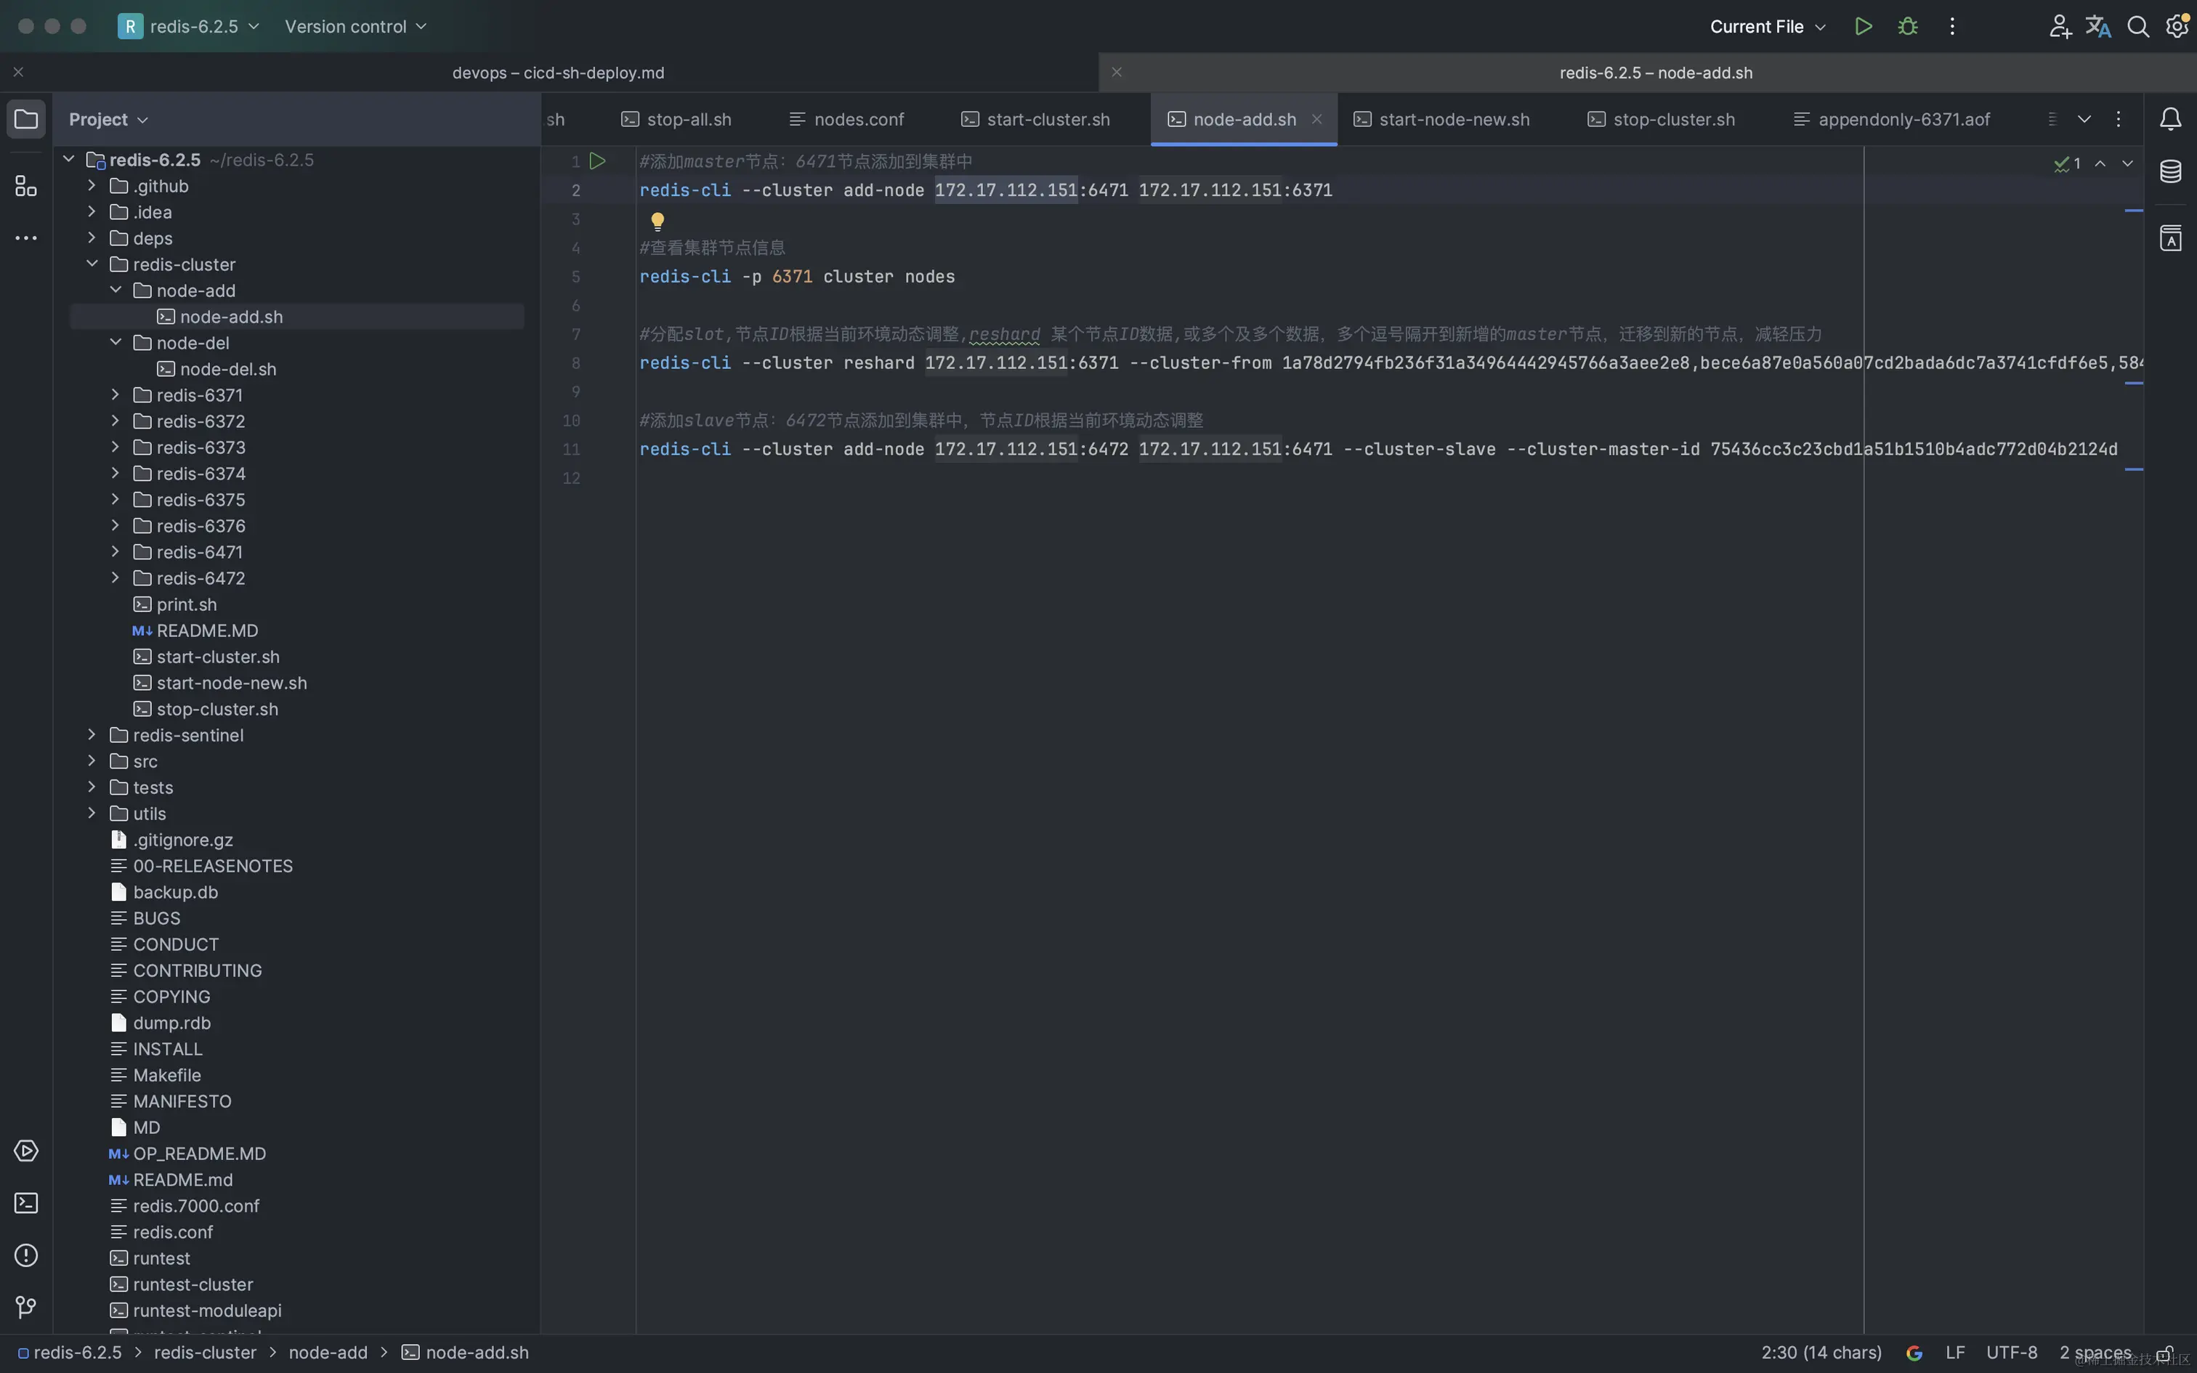Image resolution: width=2197 pixels, height=1373 pixels.
Task: Click the 2:30 caret position indicator
Action: [x=1821, y=1353]
